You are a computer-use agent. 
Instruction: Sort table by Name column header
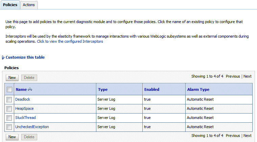(21, 89)
